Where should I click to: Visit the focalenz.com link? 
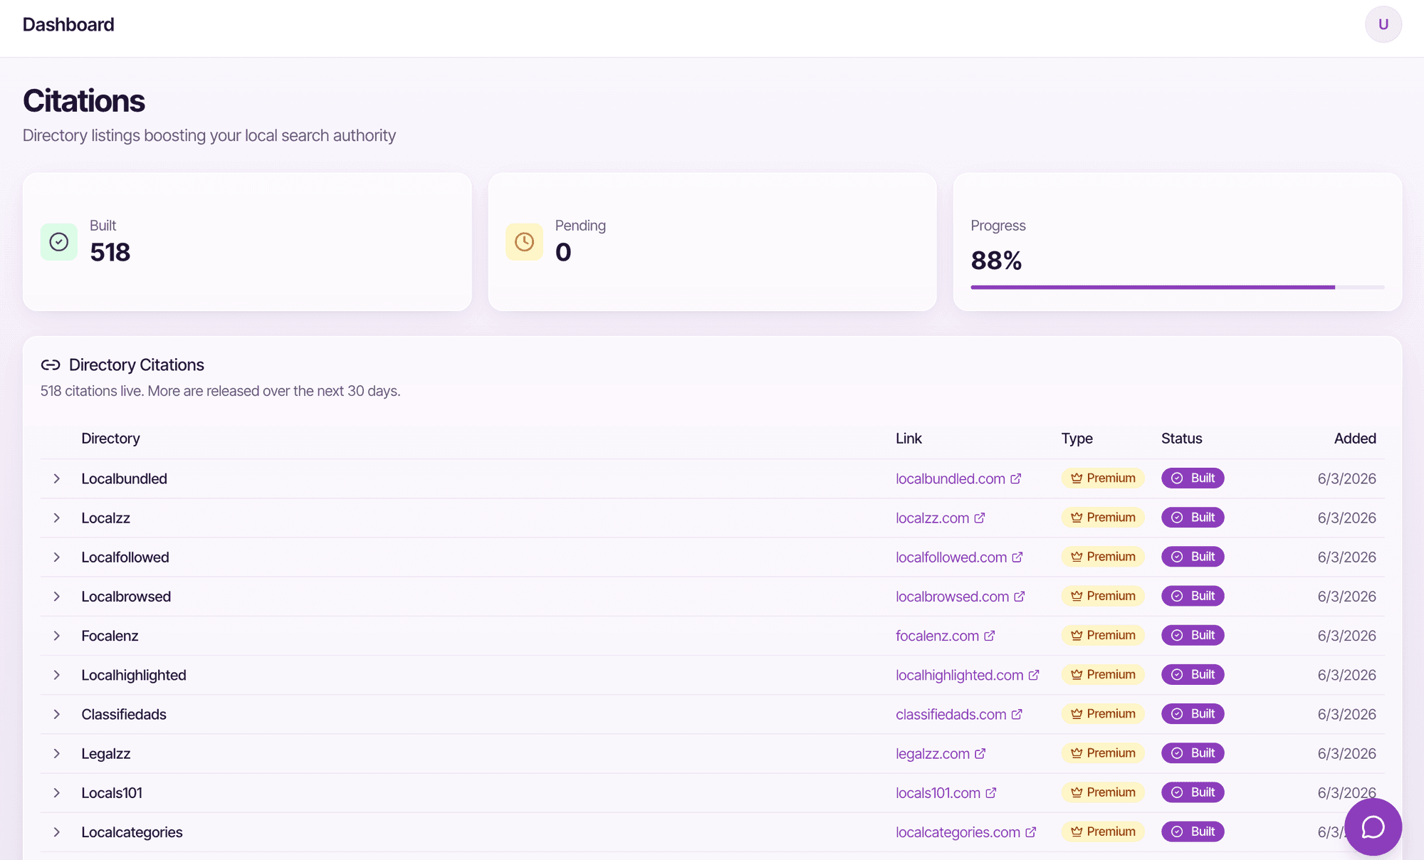[x=937, y=635]
